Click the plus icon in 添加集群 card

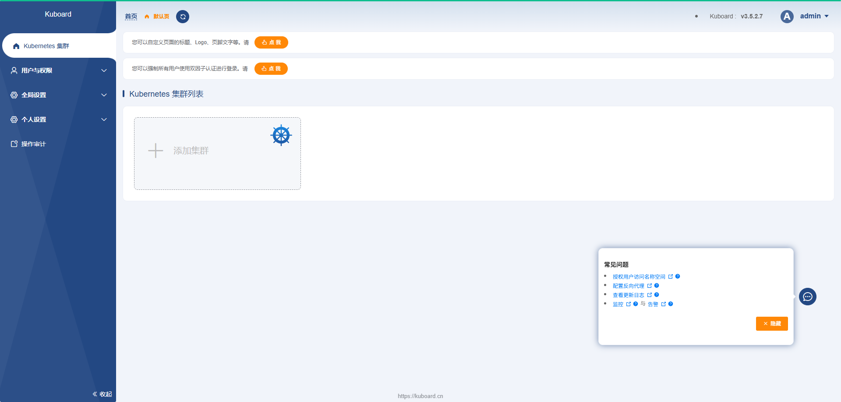155,150
